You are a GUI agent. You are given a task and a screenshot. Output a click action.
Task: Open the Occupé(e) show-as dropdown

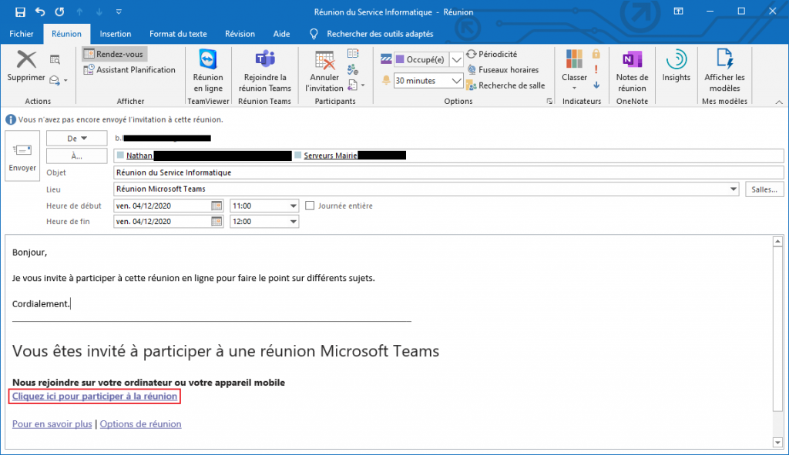[x=456, y=60]
